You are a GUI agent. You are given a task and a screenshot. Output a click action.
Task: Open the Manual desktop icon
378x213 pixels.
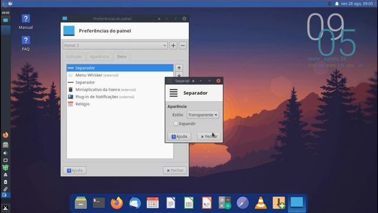coord(26,22)
